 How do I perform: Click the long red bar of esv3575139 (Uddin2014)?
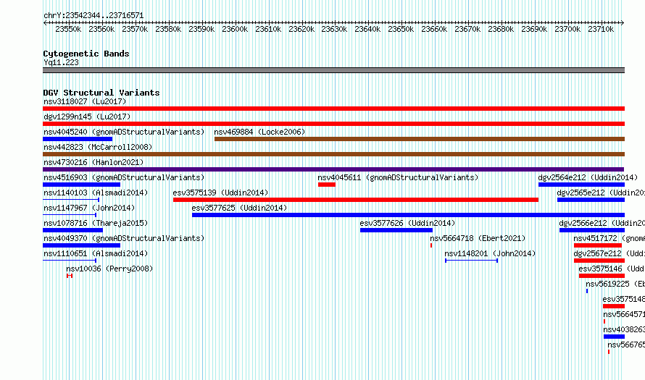[356, 200]
